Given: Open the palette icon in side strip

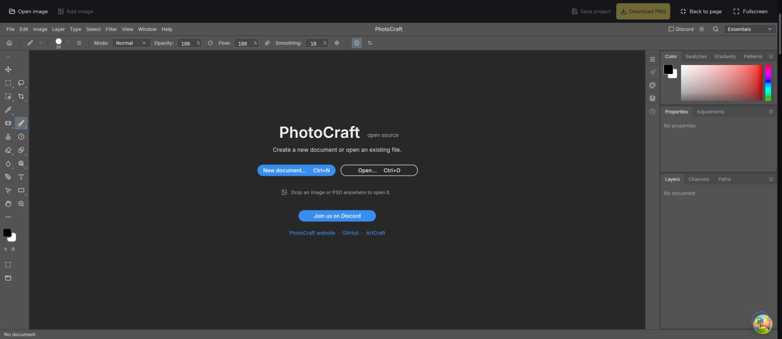Looking at the screenshot, I should click(653, 85).
